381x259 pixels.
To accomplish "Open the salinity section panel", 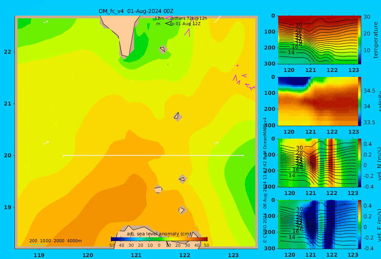I will tap(318, 101).
